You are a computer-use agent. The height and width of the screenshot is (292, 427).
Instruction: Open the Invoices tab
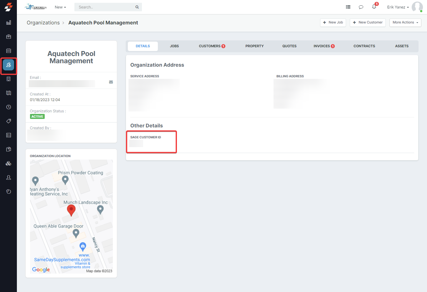(x=324, y=46)
